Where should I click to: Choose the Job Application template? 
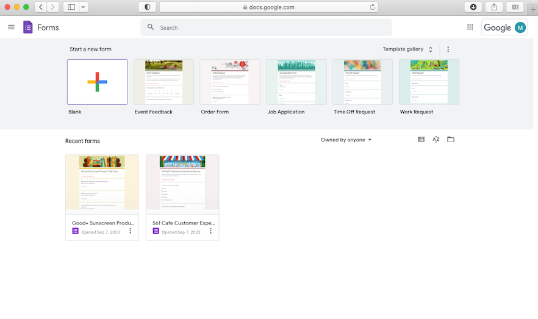(x=296, y=82)
